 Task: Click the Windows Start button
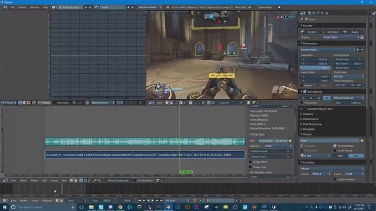coord(5,207)
